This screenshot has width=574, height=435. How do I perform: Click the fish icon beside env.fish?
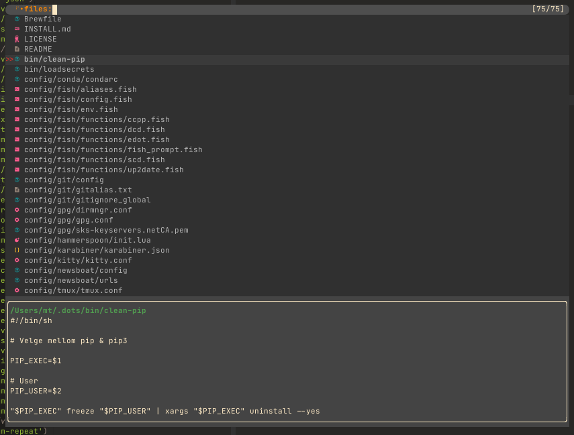tap(17, 109)
